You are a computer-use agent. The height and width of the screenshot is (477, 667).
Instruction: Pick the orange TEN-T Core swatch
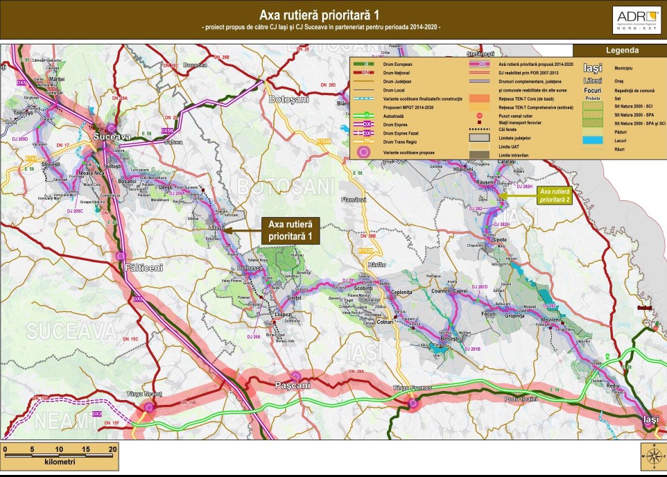[x=479, y=98]
